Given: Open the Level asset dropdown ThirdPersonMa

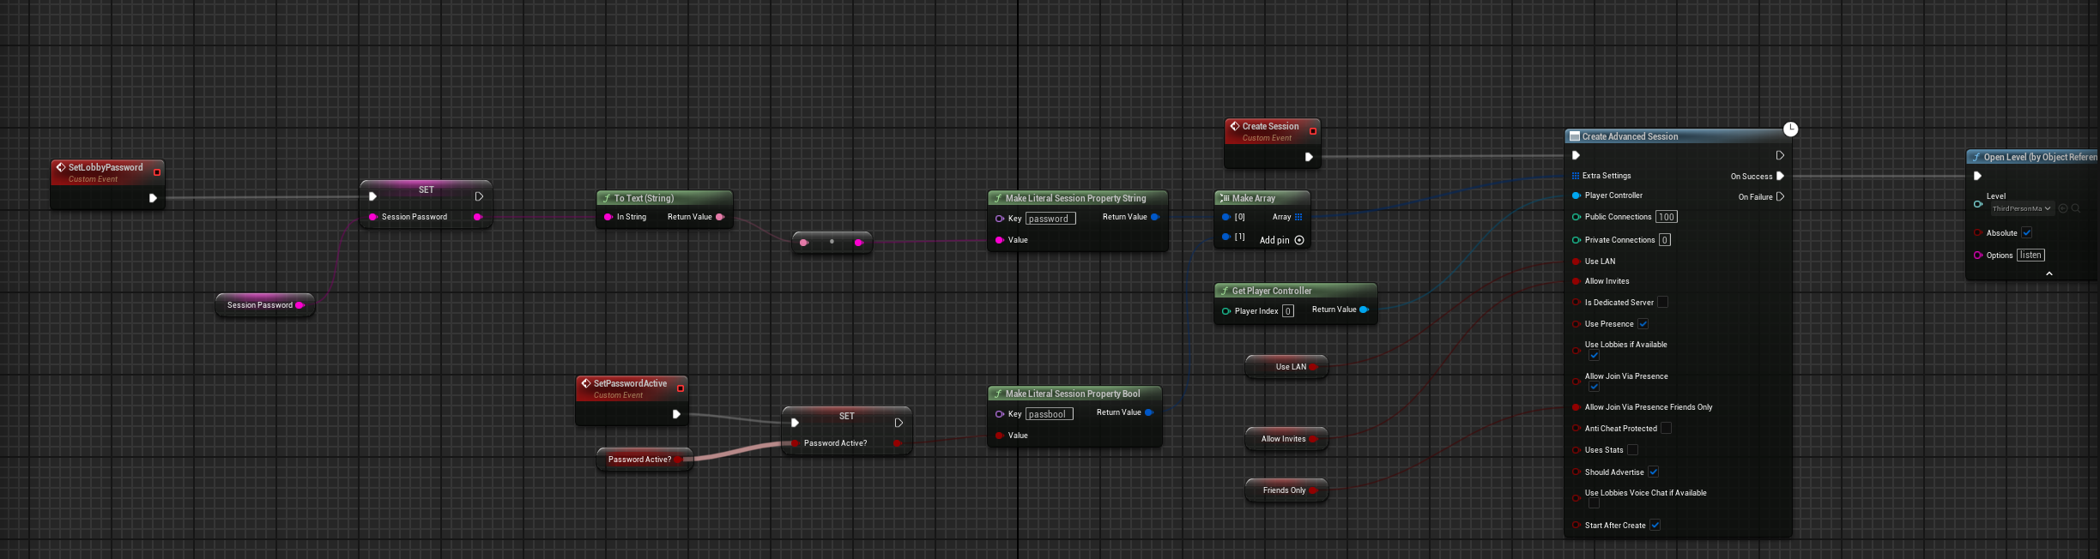Looking at the screenshot, I should click(x=2021, y=208).
